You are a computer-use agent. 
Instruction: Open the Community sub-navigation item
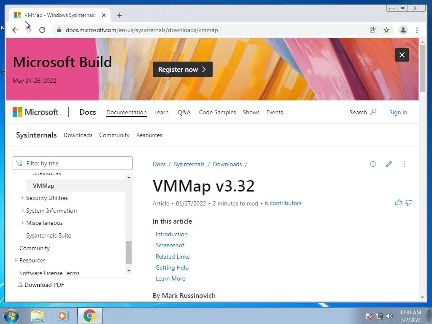point(114,135)
